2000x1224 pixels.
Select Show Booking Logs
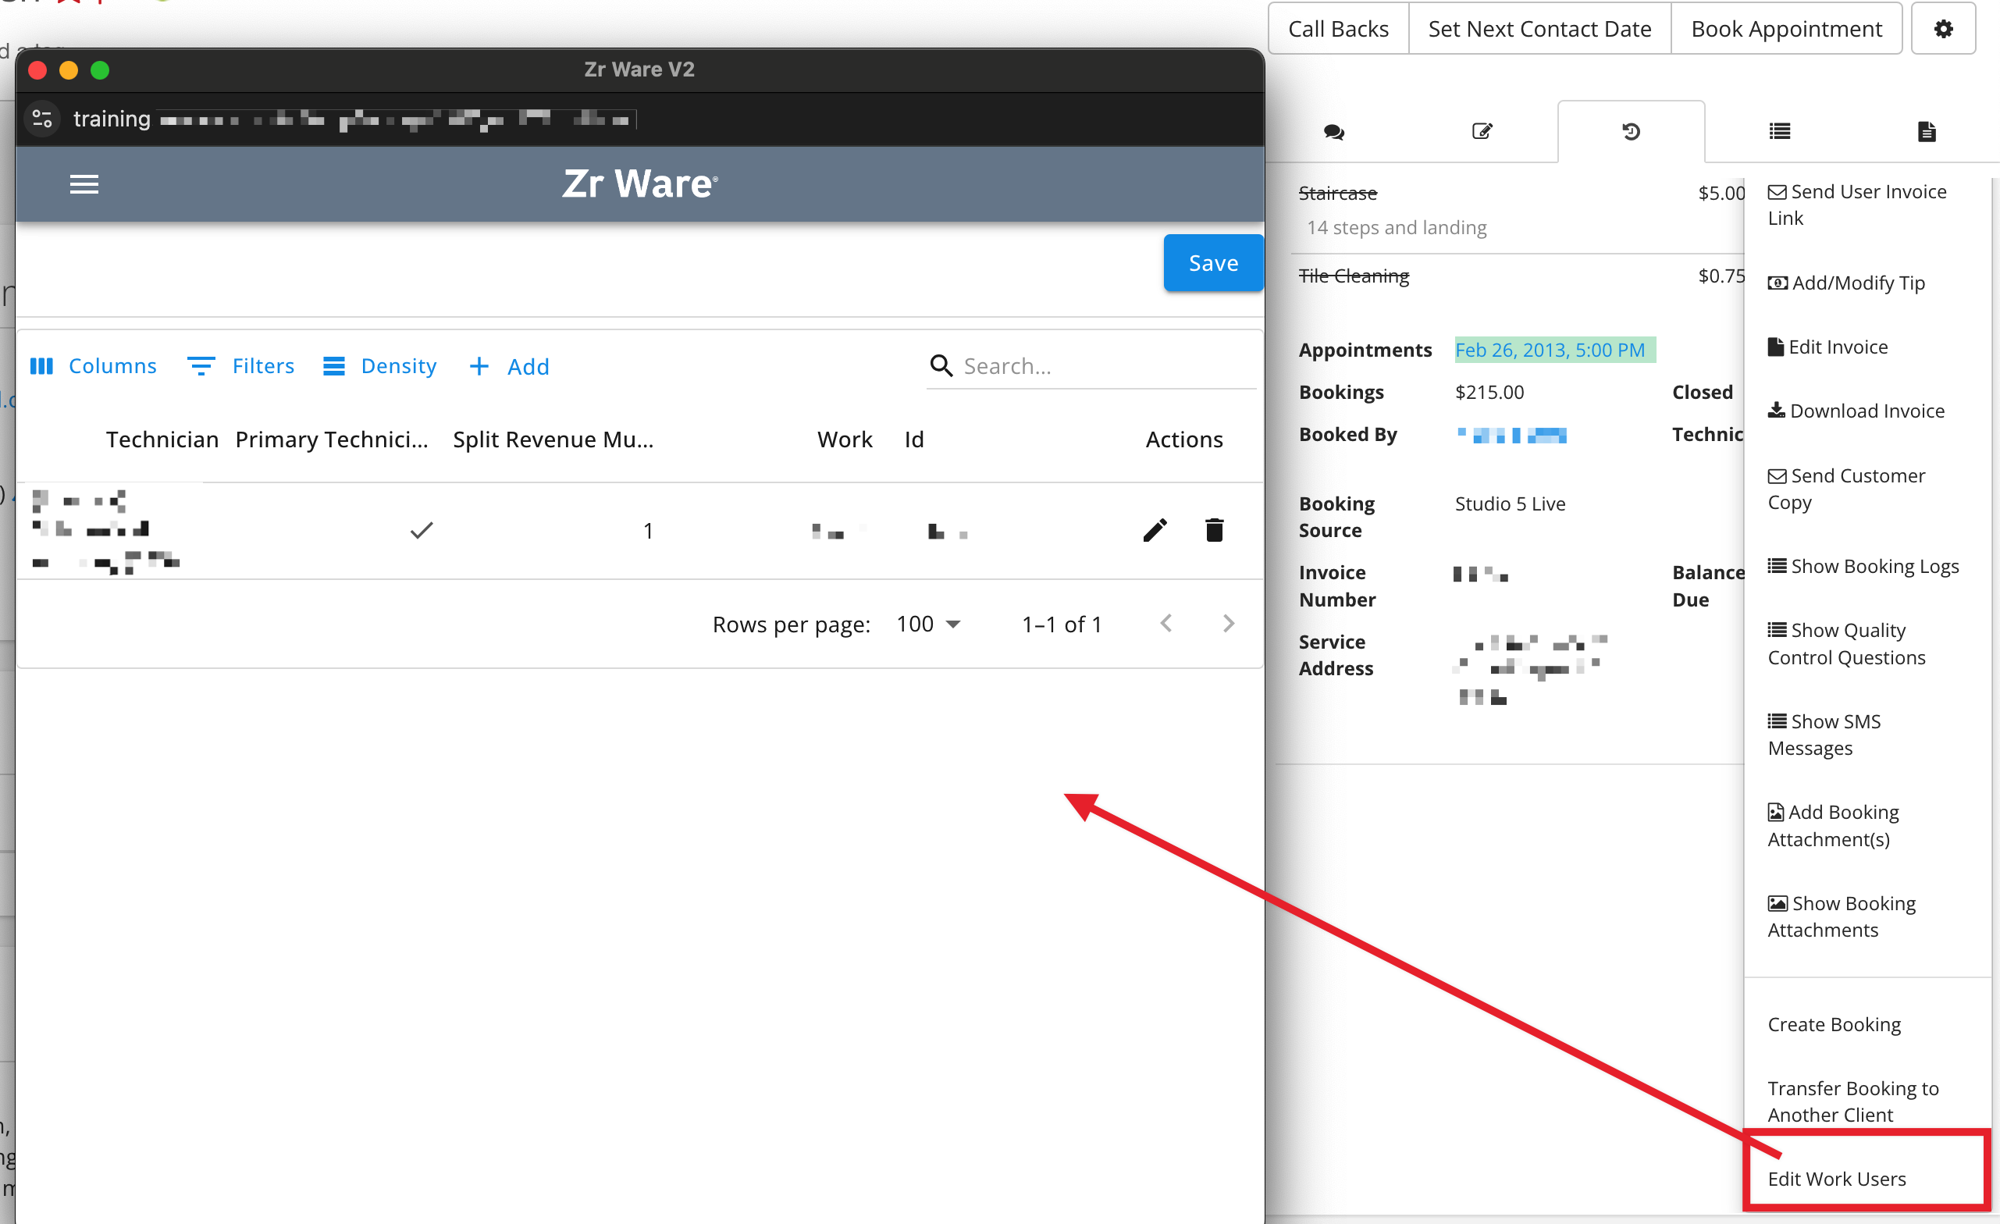pos(1863,566)
